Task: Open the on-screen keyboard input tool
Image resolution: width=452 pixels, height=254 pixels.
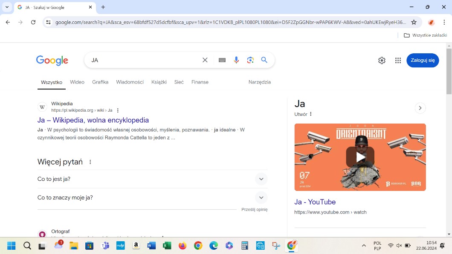Action: pos(222,60)
